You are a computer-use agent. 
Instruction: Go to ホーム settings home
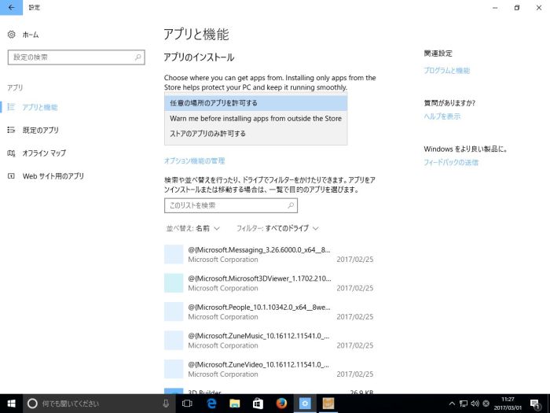tap(30, 35)
